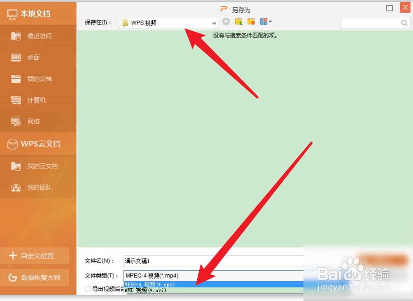
Task: Open the 我的团队 sidebar icon
Action: coord(16,187)
